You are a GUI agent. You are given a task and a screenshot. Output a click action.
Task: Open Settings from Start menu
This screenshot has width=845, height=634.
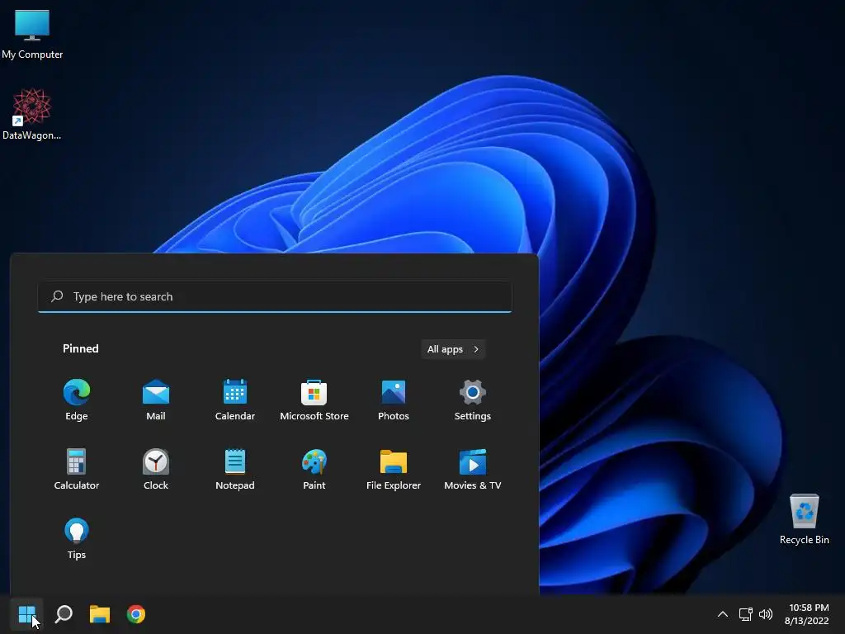[473, 400]
